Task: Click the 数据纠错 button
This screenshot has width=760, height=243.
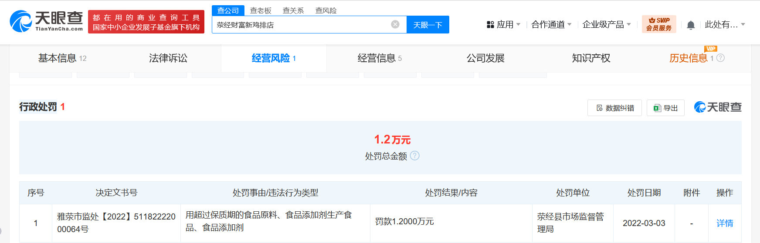Action: (x=614, y=108)
